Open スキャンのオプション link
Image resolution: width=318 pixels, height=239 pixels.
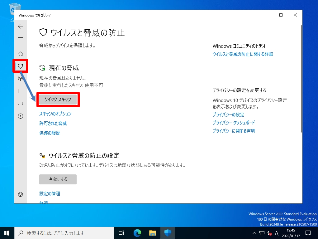pyautogui.click(x=55, y=114)
